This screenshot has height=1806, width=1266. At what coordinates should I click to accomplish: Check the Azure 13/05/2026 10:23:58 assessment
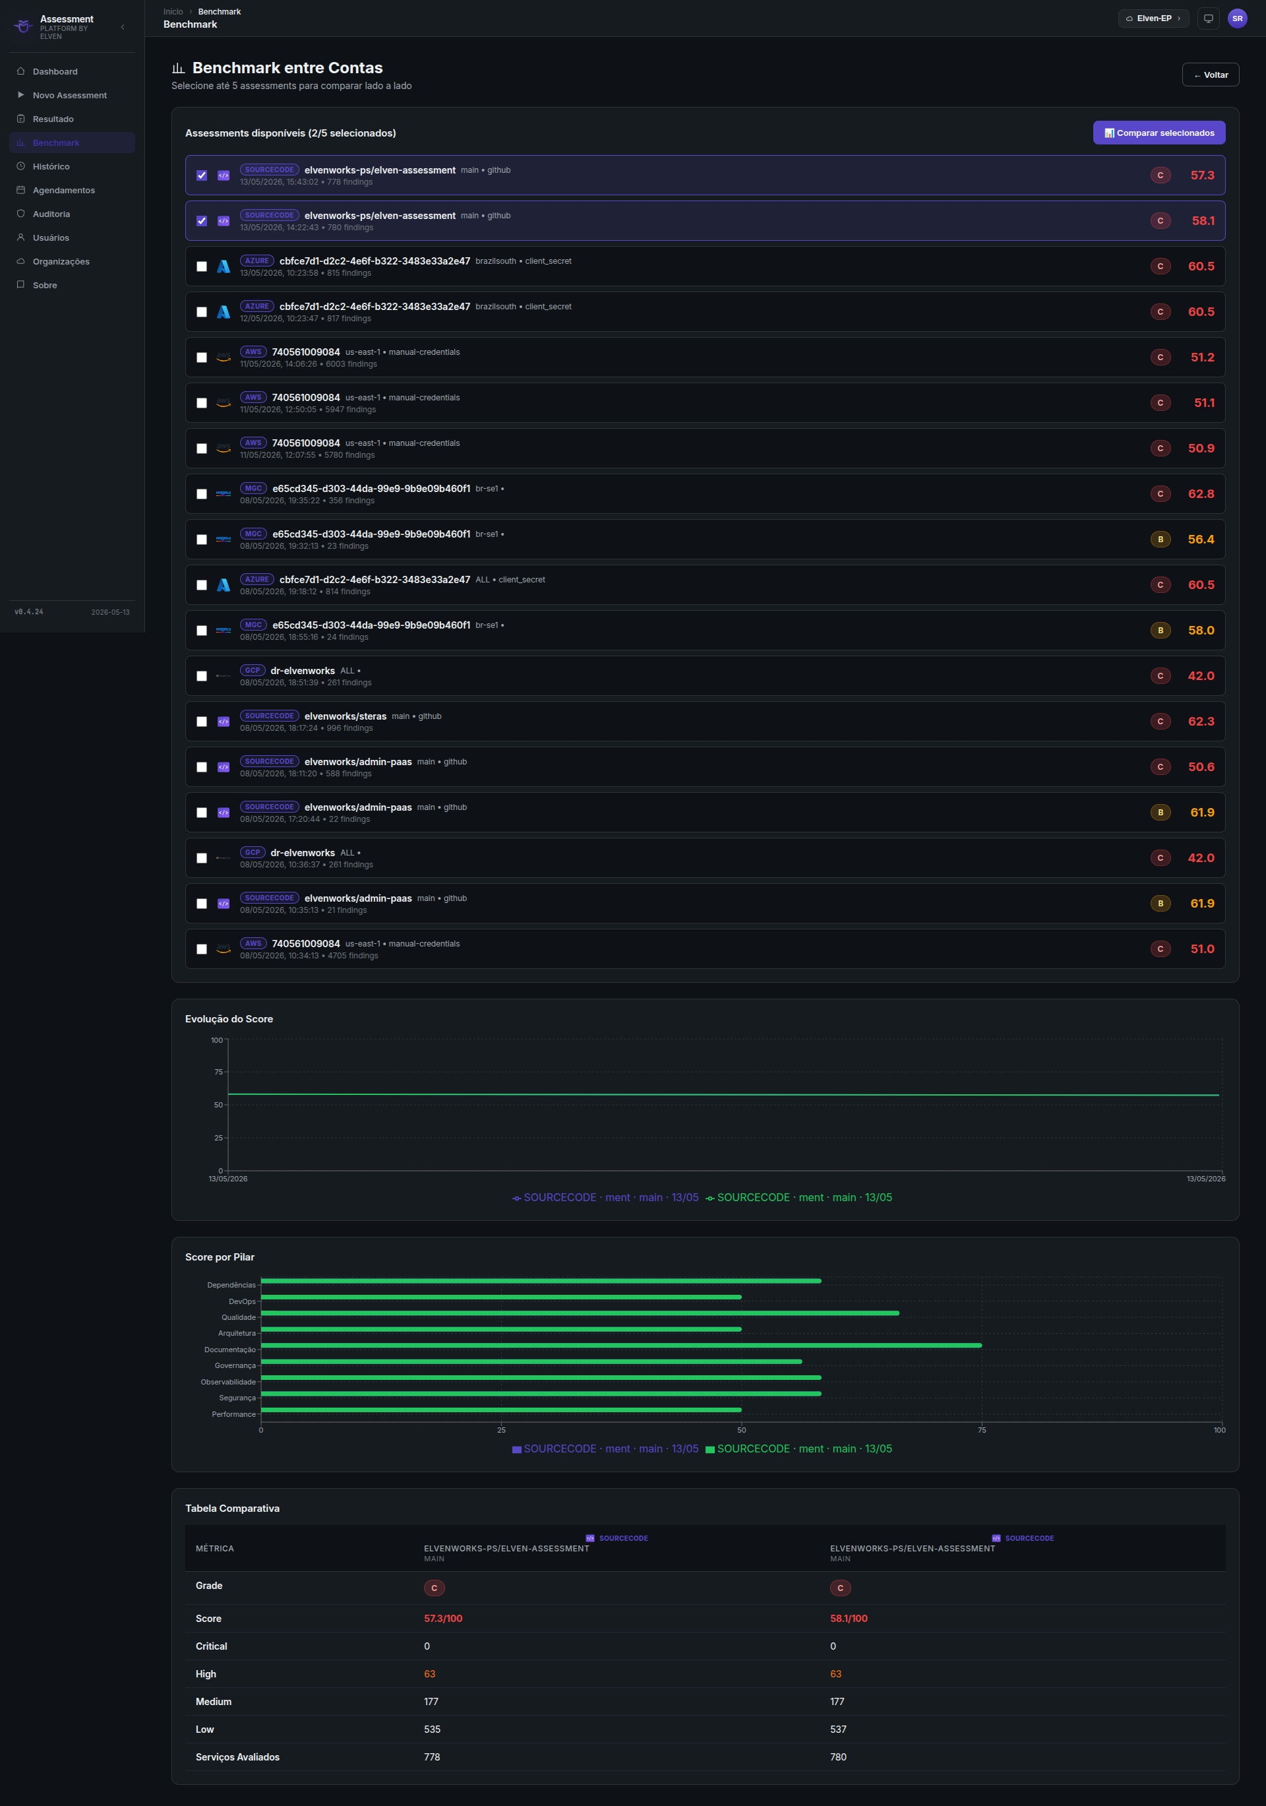pyautogui.click(x=202, y=266)
